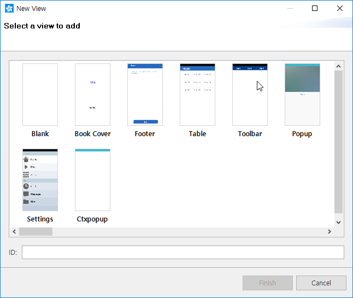Select the Popup view template thumbnail
Image resolution: width=353 pixels, height=298 pixels.
302,95
